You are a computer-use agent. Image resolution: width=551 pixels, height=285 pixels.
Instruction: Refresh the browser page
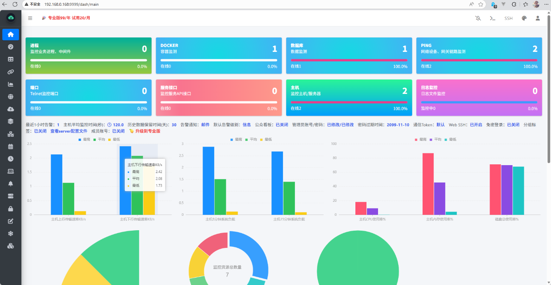(15, 4)
